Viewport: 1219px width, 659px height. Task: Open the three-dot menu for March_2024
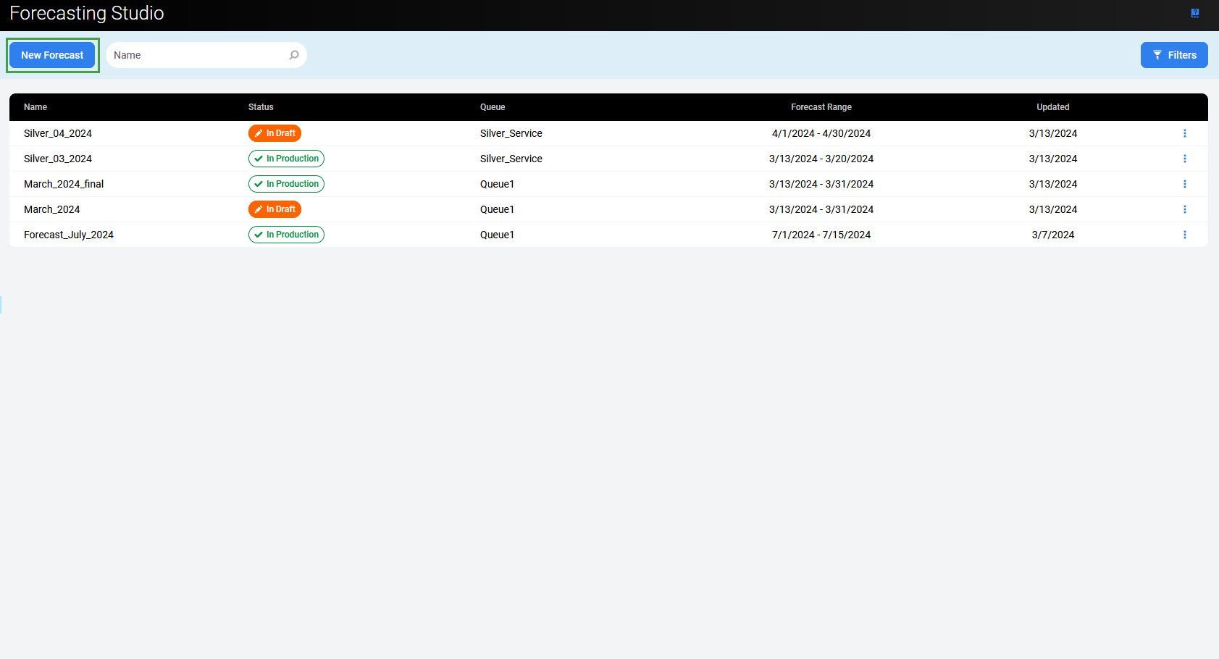pyautogui.click(x=1185, y=209)
